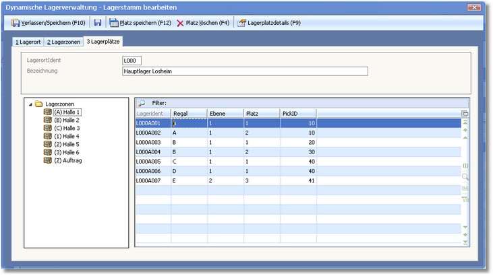Save the slot with Platz speichern

pos(141,23)
